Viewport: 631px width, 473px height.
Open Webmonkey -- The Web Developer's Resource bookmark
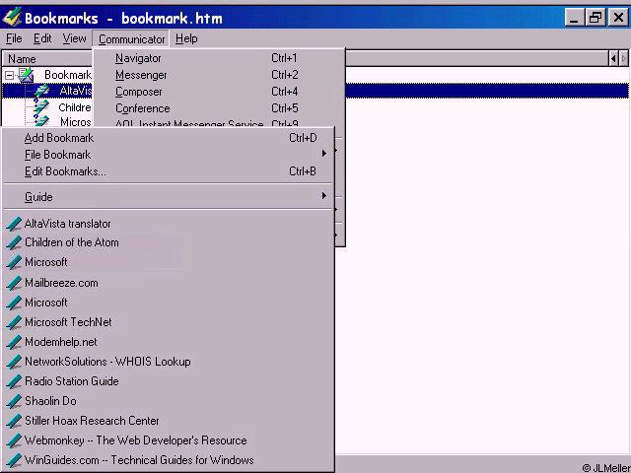tap(136, 440)
